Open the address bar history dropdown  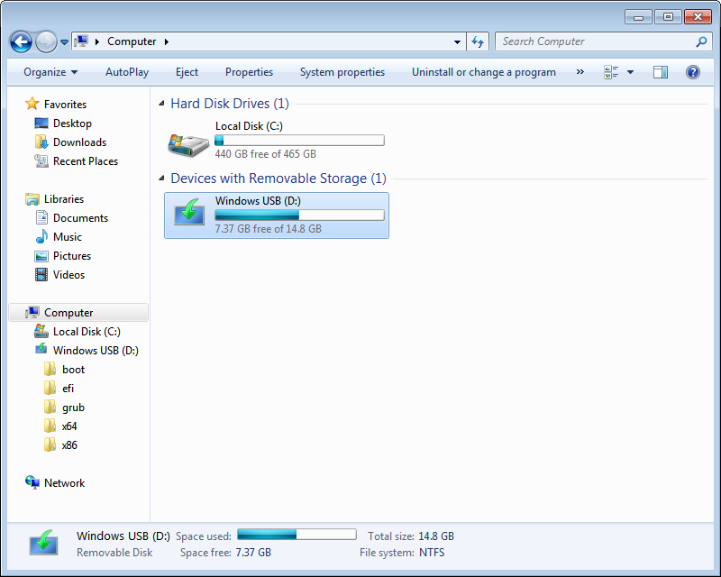point(457,41)
